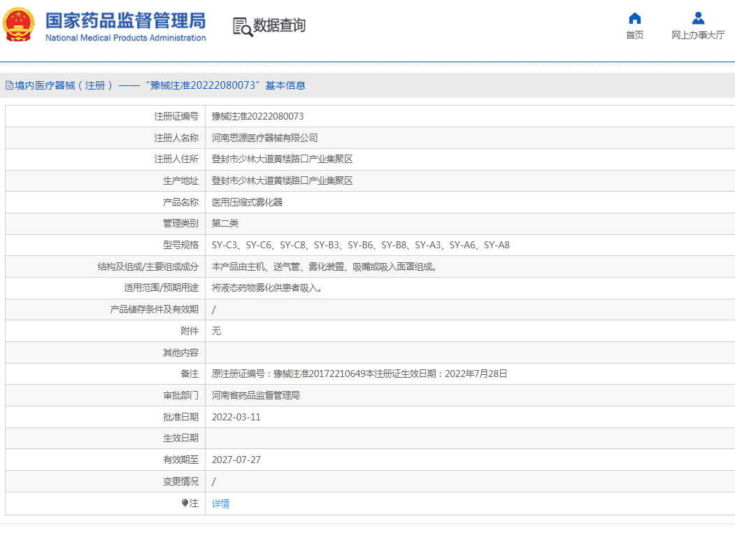The width and height of the screenshot is (735, 533).
Task: Select registrant 河南思源医疗器械有限公司
Action: pyautogui.click(x=265, y=138)
